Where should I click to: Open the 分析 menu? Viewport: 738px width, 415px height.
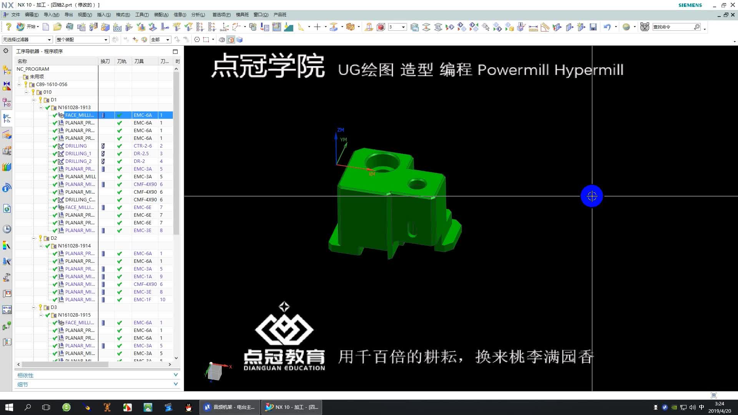click(x=198, y=15)
